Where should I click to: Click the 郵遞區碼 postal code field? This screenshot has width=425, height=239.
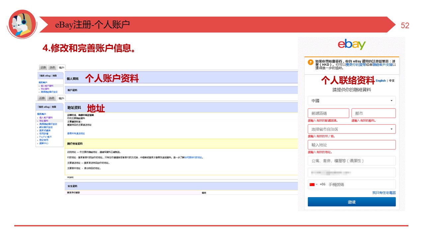pos(328,113)
